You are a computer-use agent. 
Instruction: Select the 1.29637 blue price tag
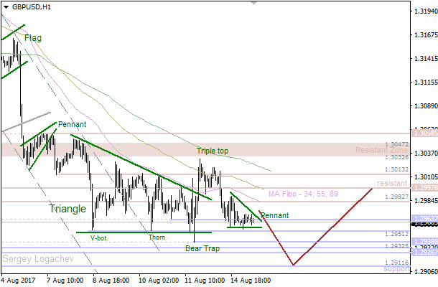tap(421, 219)
